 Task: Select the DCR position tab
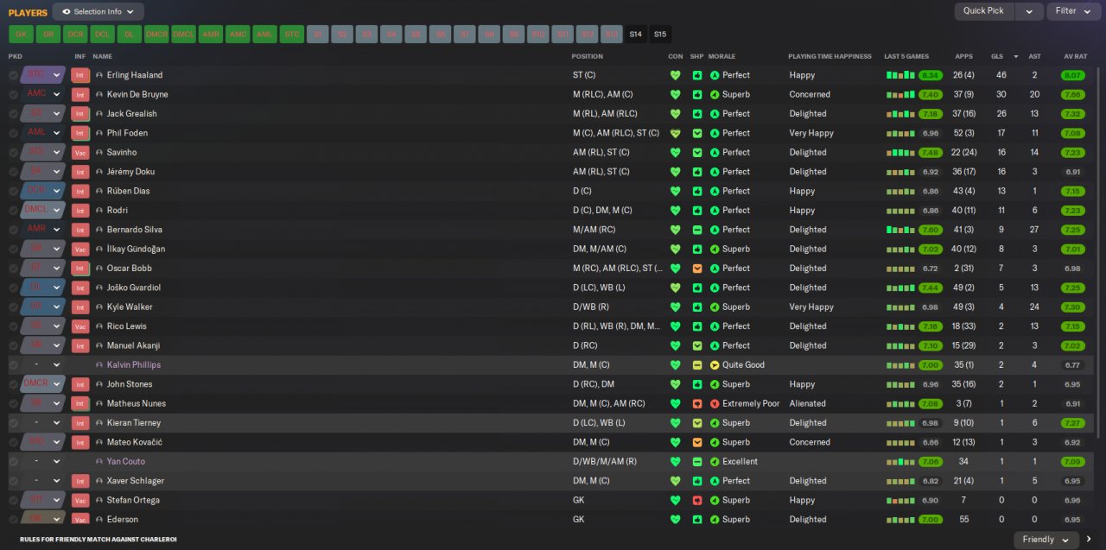(75, 35)
